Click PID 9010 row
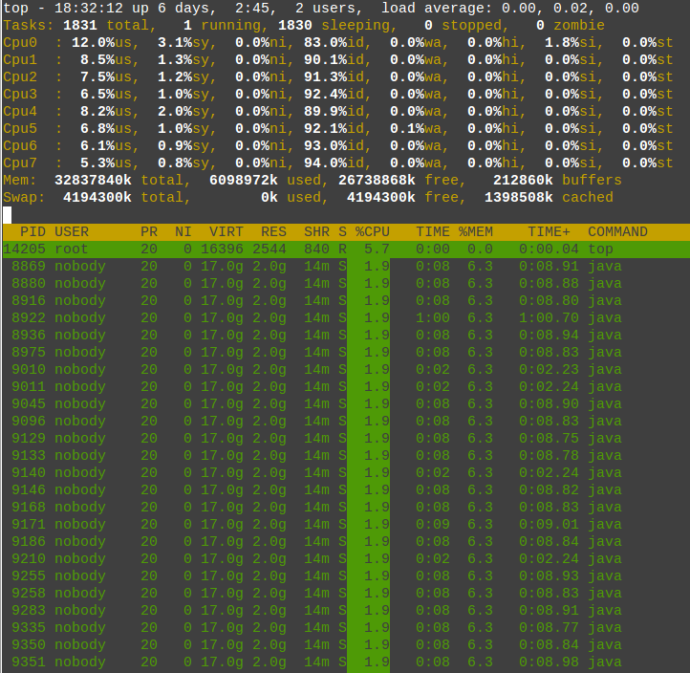The width and height of the screenshot is (690, 673). 345,369
